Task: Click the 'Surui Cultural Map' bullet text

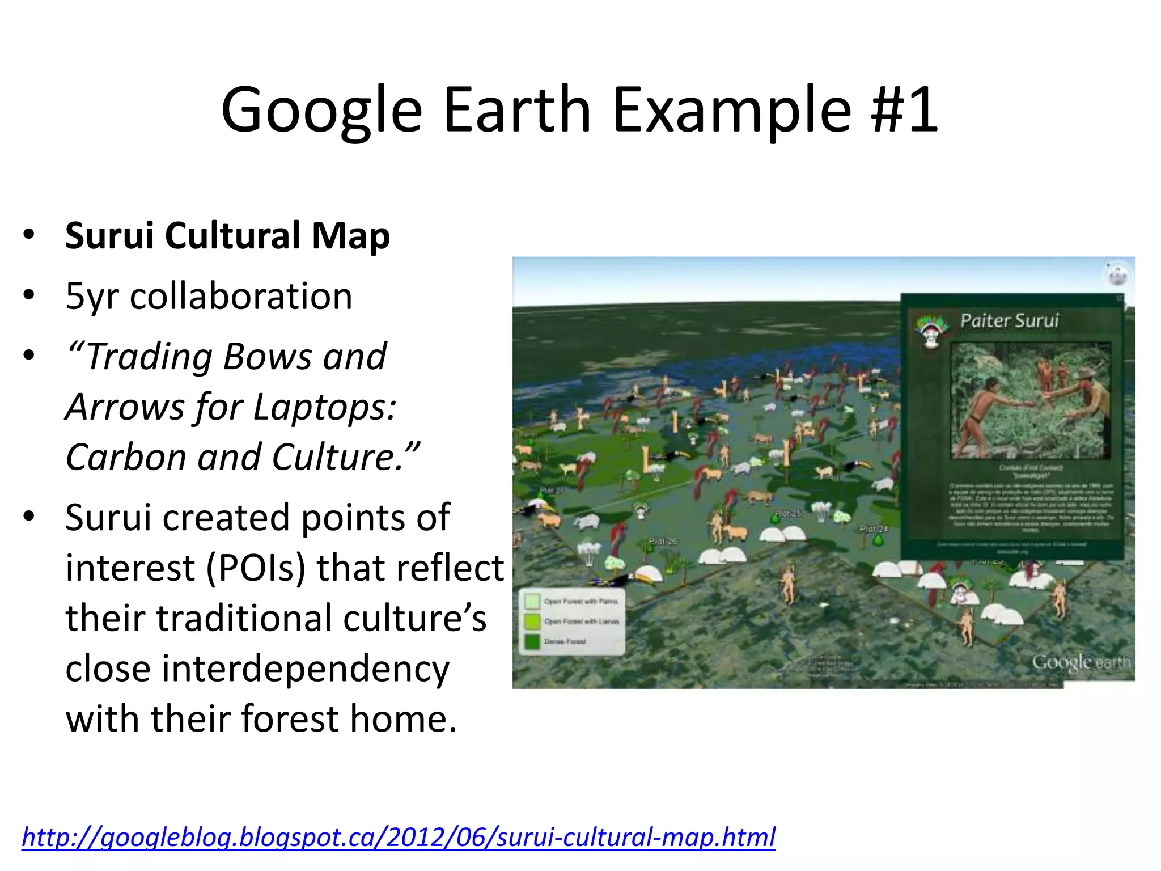Action: click(227, 236)
